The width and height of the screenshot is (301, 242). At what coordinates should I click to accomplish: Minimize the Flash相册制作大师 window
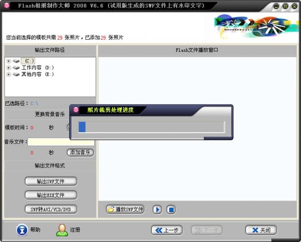coord(276,6)
